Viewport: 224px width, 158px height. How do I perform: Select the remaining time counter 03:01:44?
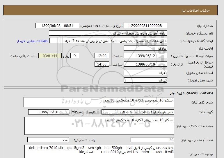pyautogui.click(x=50, y=56)
